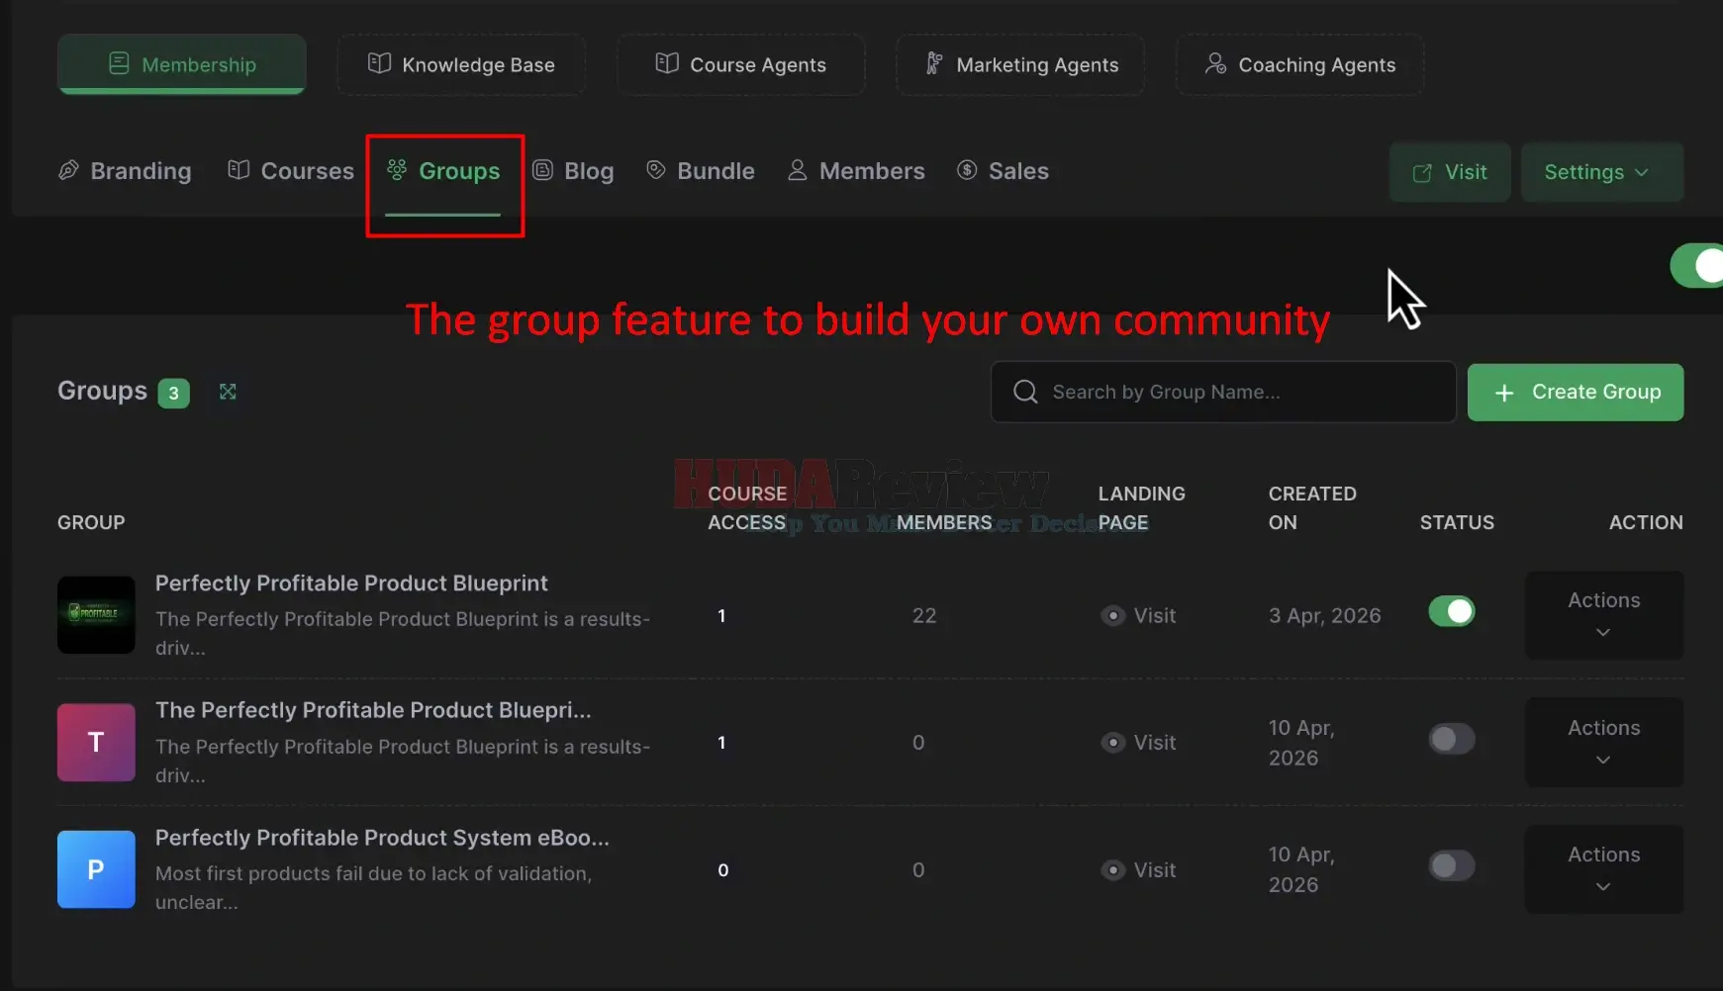The image size is (1723, 991).
Task: Open the Sales section
Action: [x=1003, y=171]
